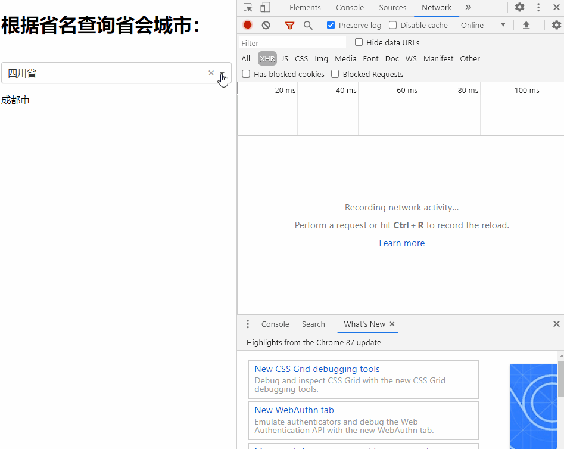Switch to the Console tab at top
Image resolution: width=564 pixels, height=449 pixels.
(350, 8)
